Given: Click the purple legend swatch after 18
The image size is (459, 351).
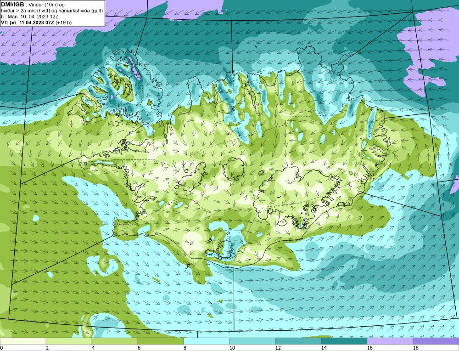Looking at the screenshot, I should coord(436,341).
